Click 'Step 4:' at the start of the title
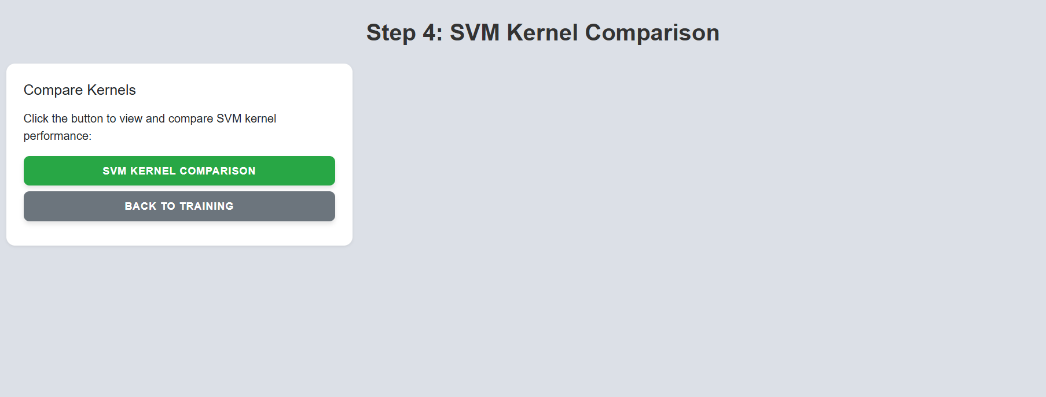Image resolution: width=1046 pixels, height=397 pixels. 404,32
